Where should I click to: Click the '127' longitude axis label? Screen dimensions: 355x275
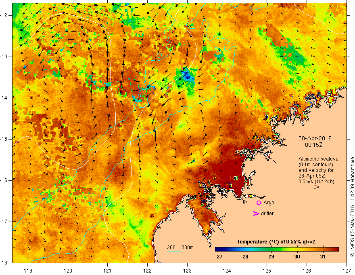[x=347, y=271]
